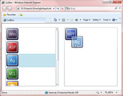The width and height of the screenshot is (123, 96).
Task: Expand the toolbar overflow chevron
Action: [120, 18]
